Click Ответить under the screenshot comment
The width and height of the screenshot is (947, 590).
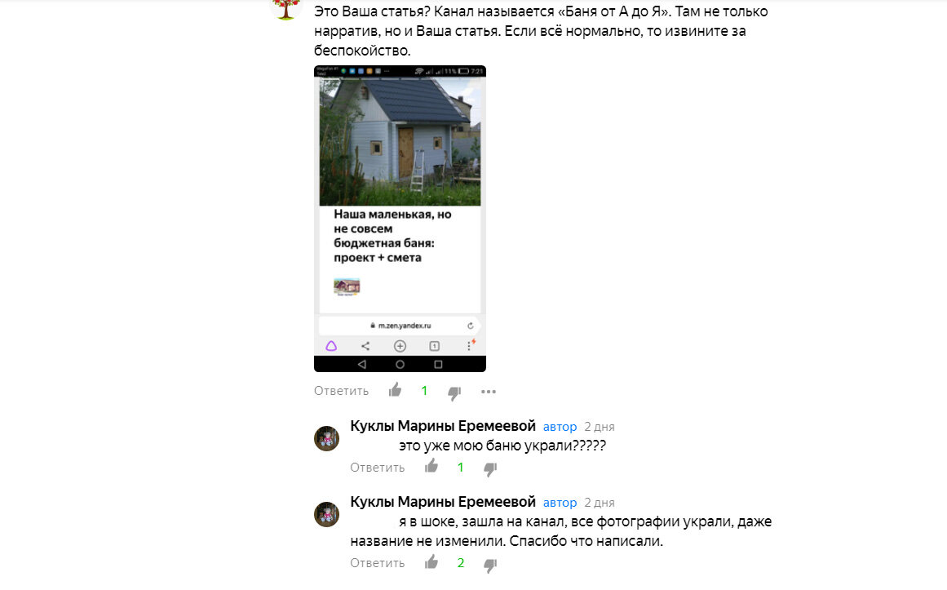(x=341, y=391)
